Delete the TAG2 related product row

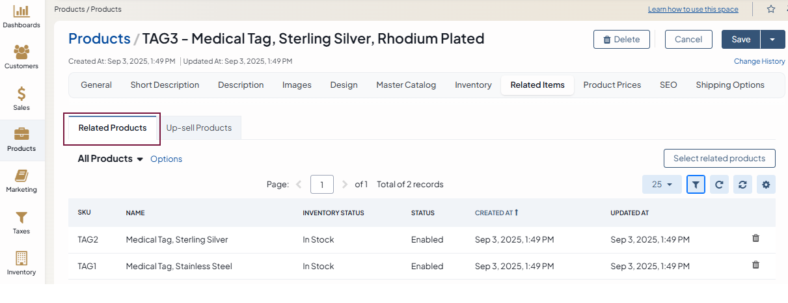755,239
